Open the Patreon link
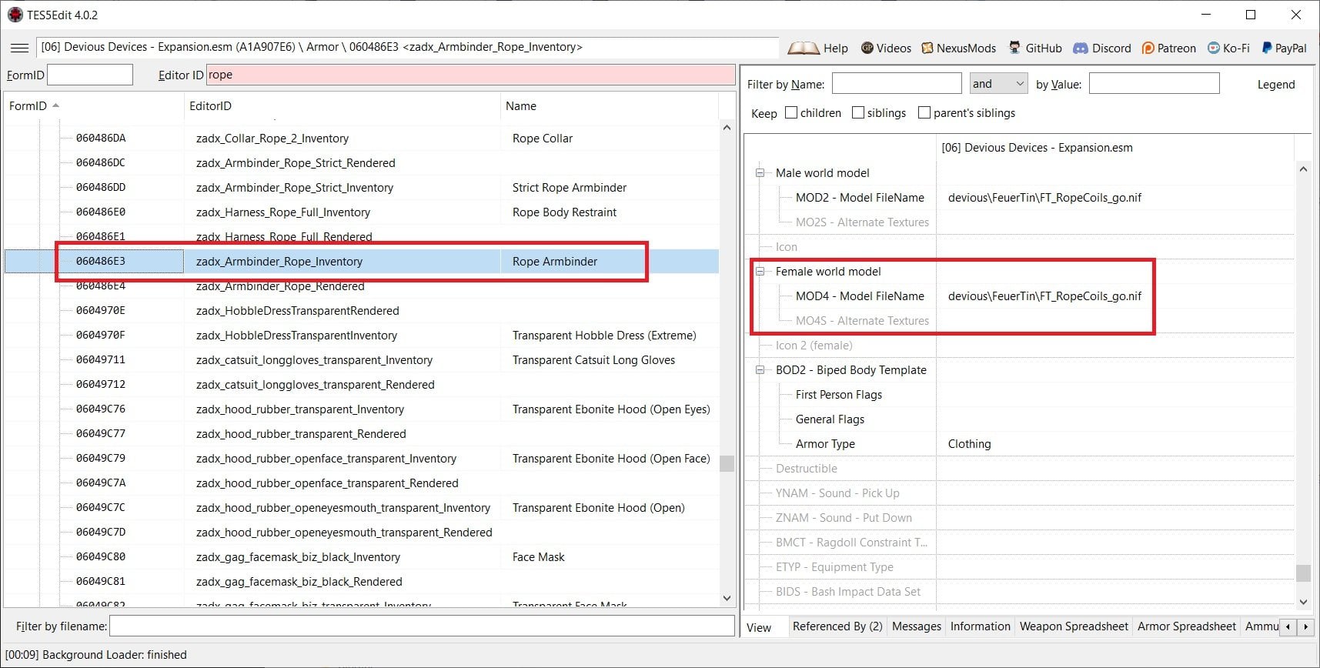 [x=1168, y=48]
